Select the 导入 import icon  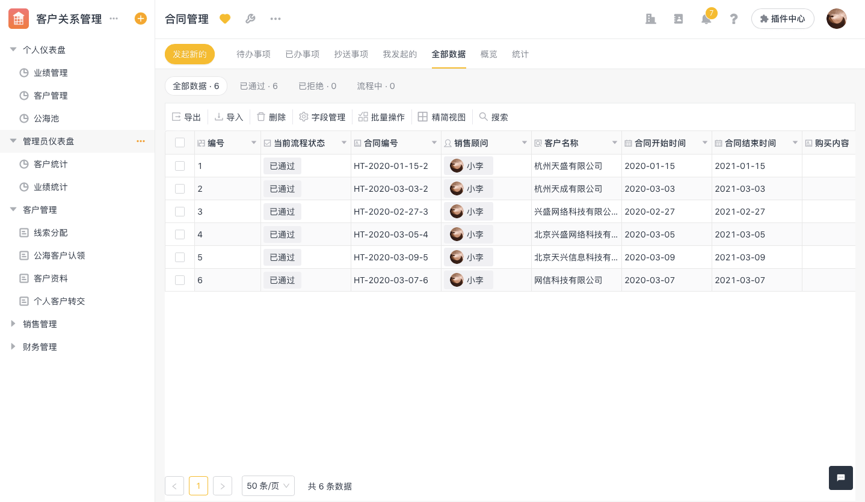229,117
